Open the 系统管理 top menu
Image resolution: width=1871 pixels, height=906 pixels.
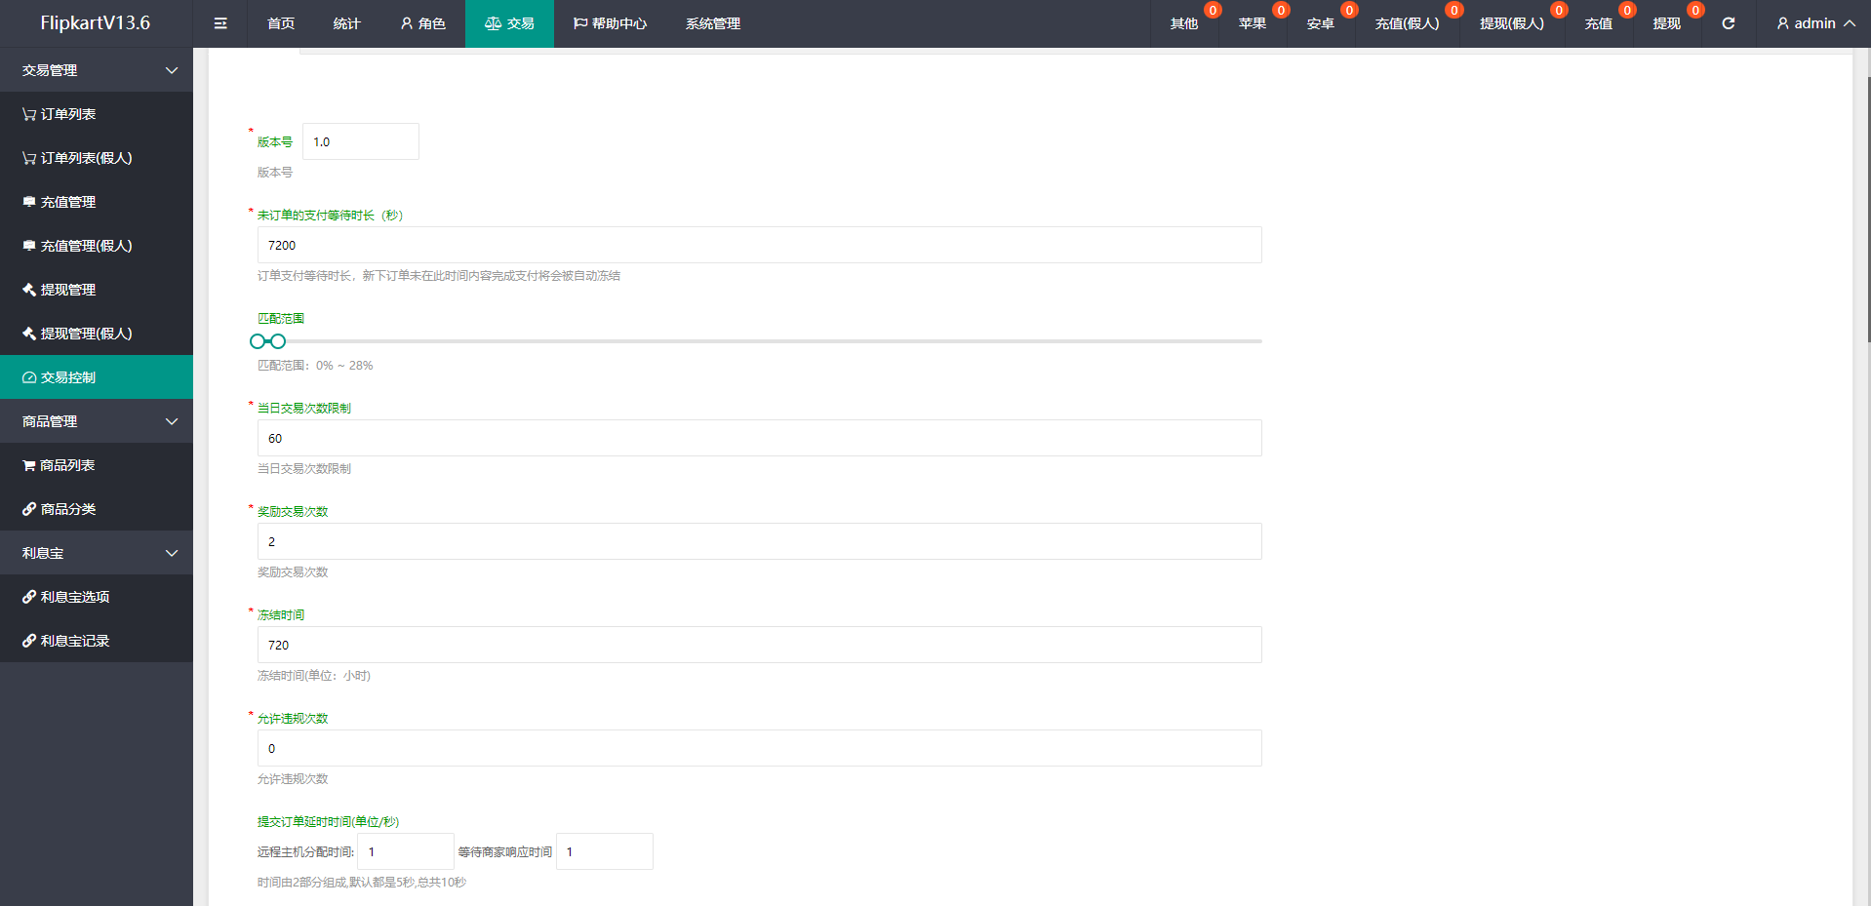pos(713,23)
